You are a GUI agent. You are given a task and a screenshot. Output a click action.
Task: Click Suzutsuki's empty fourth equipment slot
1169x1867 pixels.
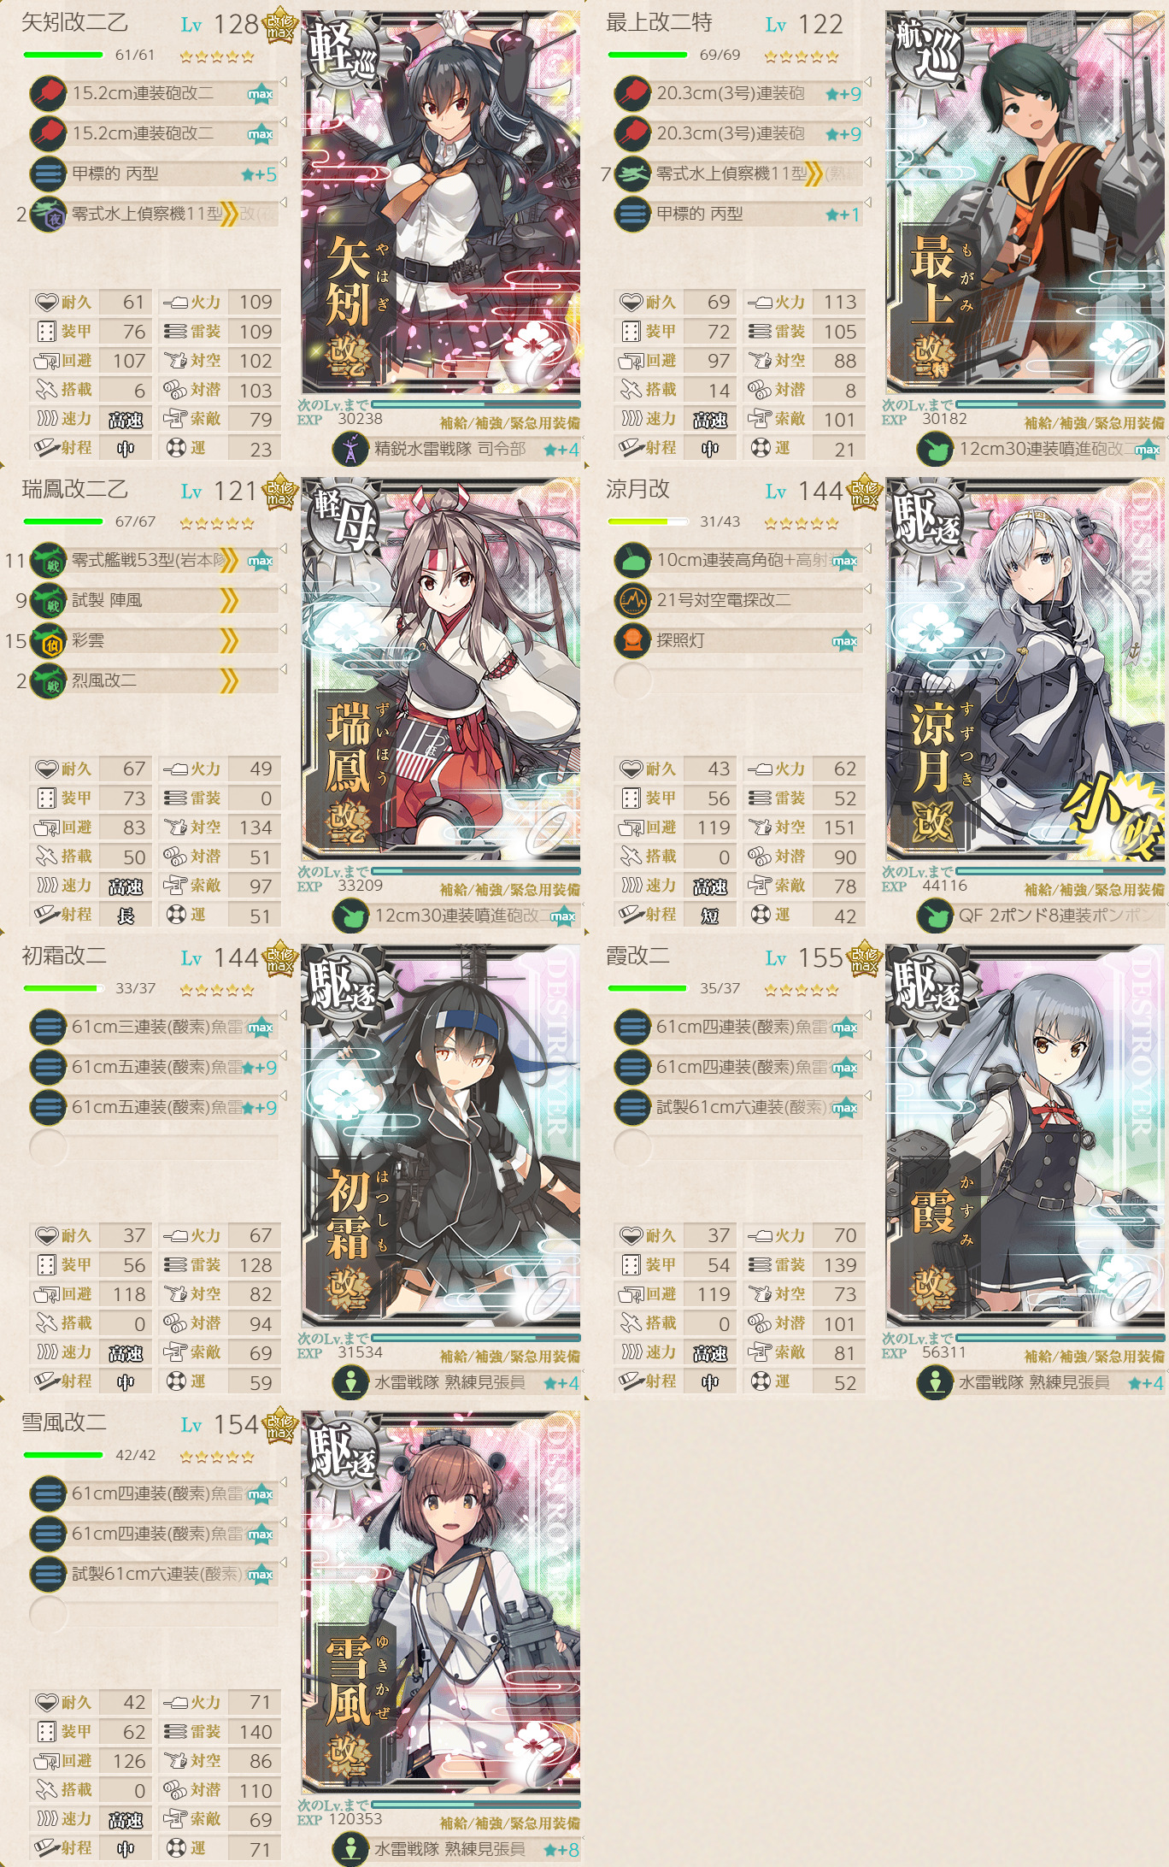(x=632, y=680)
